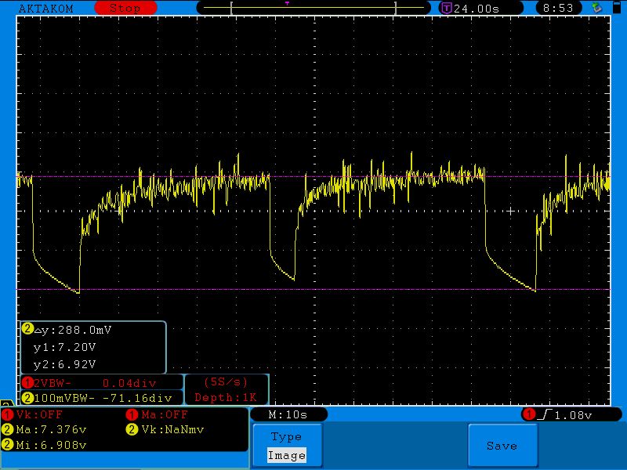This screenshot has height=470, width=627.
Task: Click the white cross marker on the waveform grid
Action: [x=511, y=211]
